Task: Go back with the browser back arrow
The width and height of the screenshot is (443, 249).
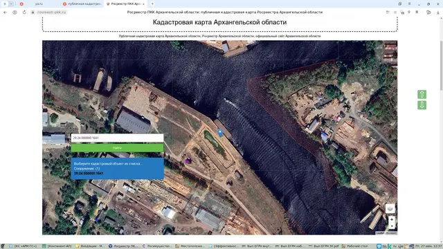Action: coord(5,12)
